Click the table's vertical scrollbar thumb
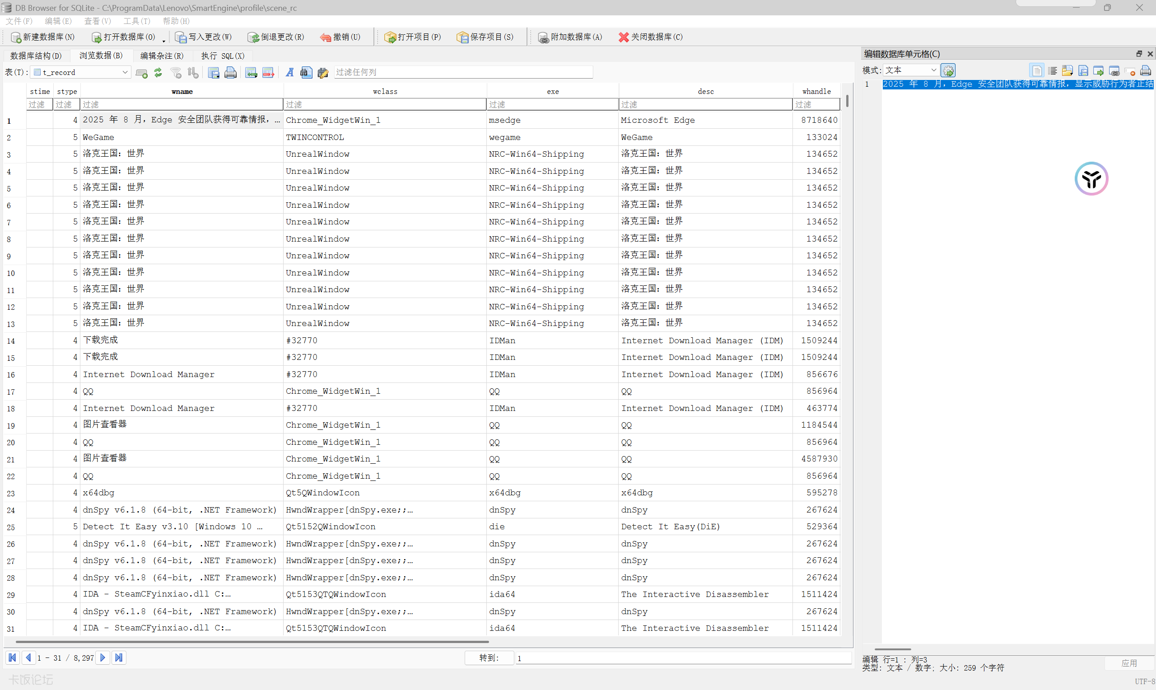The image size is (1156, 690). 848,101
